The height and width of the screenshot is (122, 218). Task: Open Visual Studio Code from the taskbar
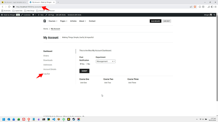(54, 119)
